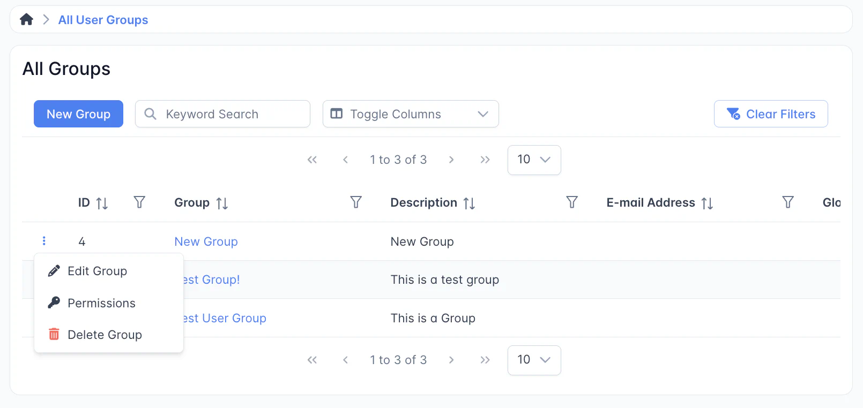Open filter for the Description column
The image size is (863, 408).
point(572,202)
